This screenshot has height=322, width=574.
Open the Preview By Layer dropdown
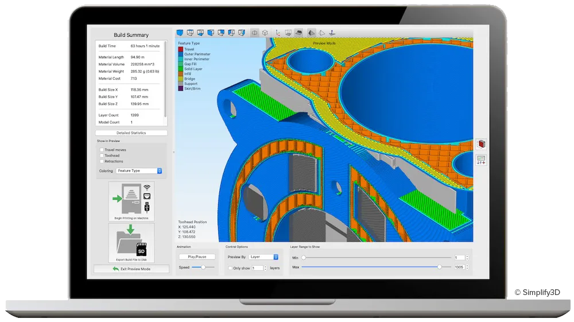[263, 257]
